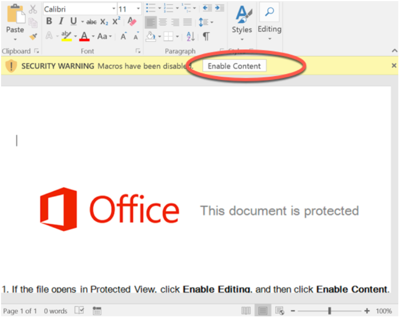Click the zoom out minus button
This screenshot has height=317, width=399.
[293, 311]
